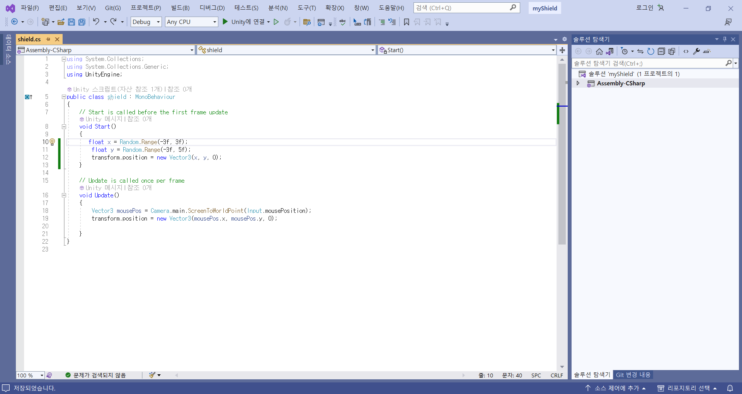
Task: Collapse the using directives region
Action: click(x=64, y=59)
